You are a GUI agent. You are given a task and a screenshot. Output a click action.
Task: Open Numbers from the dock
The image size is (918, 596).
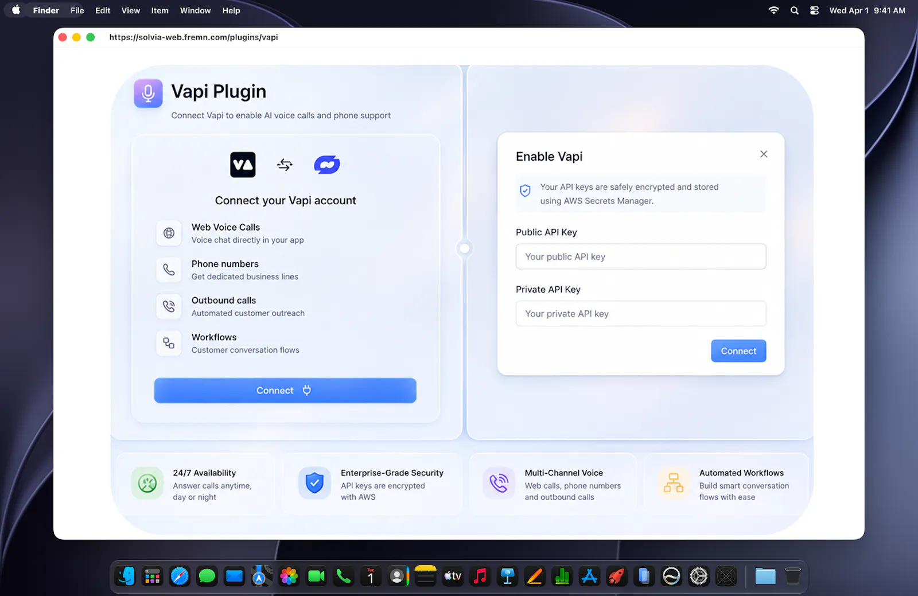(562, 576)
